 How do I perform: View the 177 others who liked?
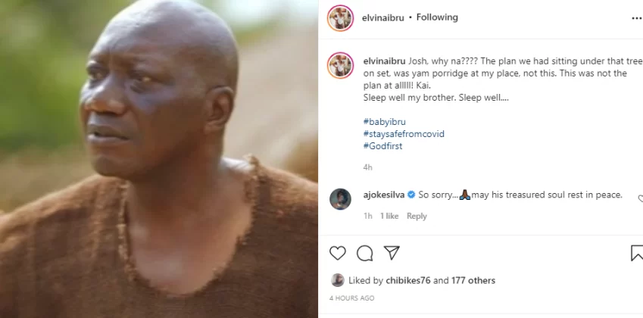tap(473, 281)
